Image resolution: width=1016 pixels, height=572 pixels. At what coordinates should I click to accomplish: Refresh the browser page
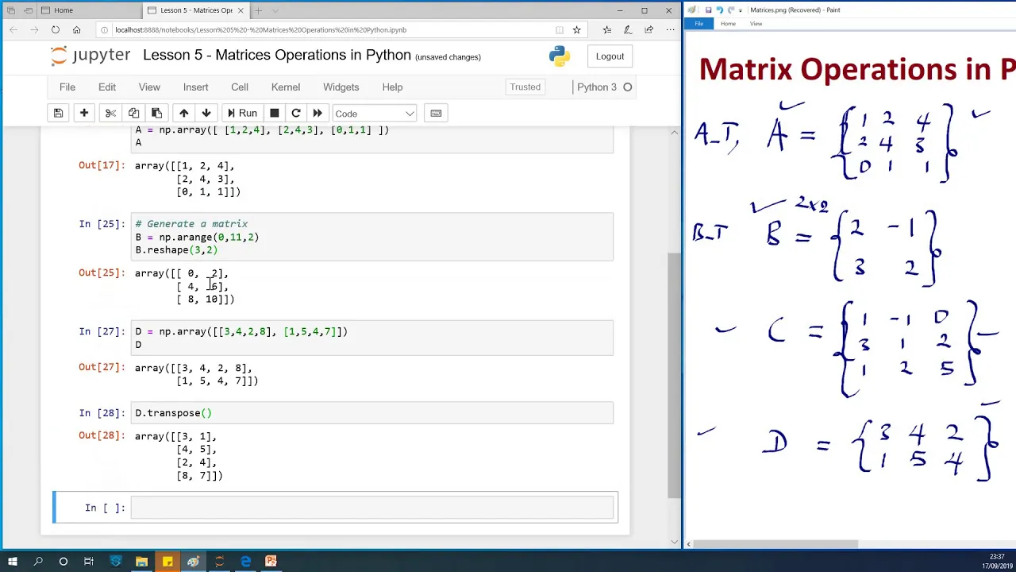(56, 29)
